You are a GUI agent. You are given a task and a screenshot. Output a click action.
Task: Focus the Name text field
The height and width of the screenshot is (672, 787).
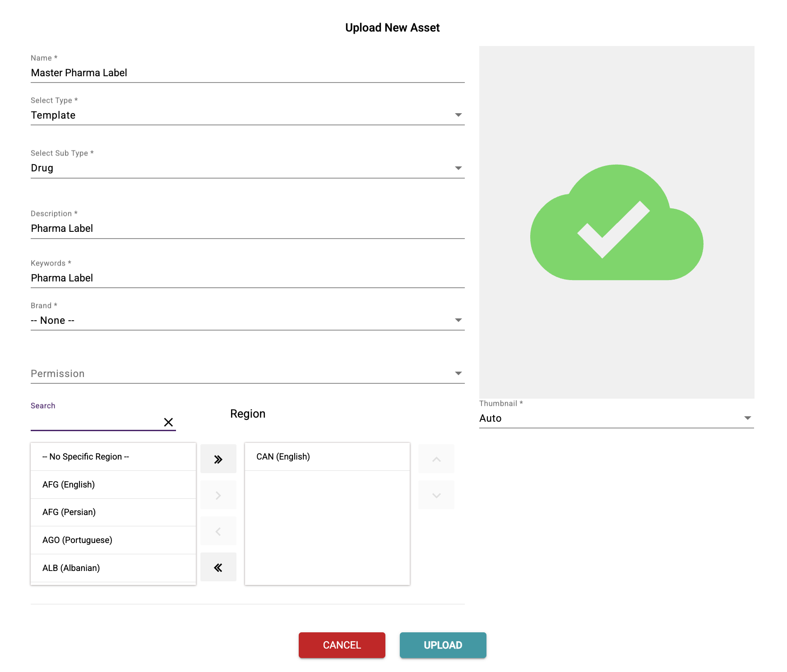click(247, 73)
